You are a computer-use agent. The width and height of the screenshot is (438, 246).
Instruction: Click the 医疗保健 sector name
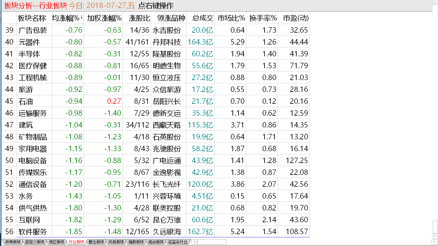pyautogui.click(x=33, y=66)
